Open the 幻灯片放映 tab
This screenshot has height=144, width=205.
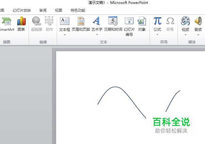(22, 11)
